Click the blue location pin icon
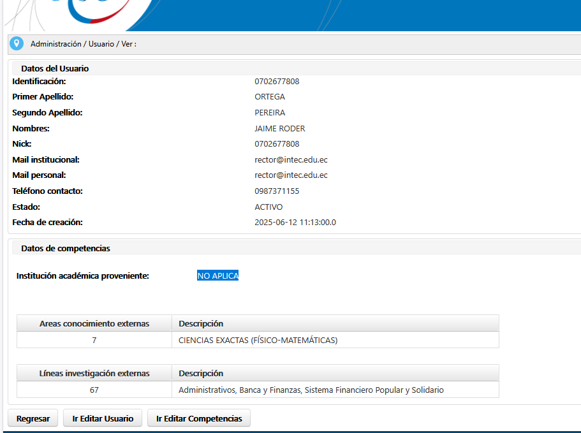This screenshot has height=433, width=581. pos(17,44)
